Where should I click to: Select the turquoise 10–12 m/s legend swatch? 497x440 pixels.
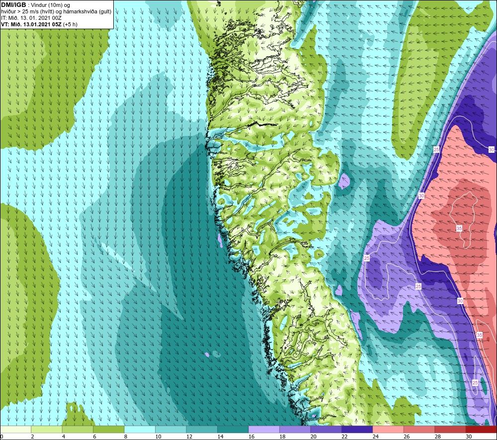(x=171, y=429)
